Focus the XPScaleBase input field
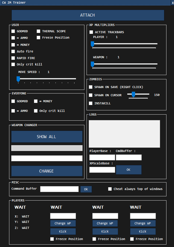This screenshot has height=247, width=174. (102, 170)
